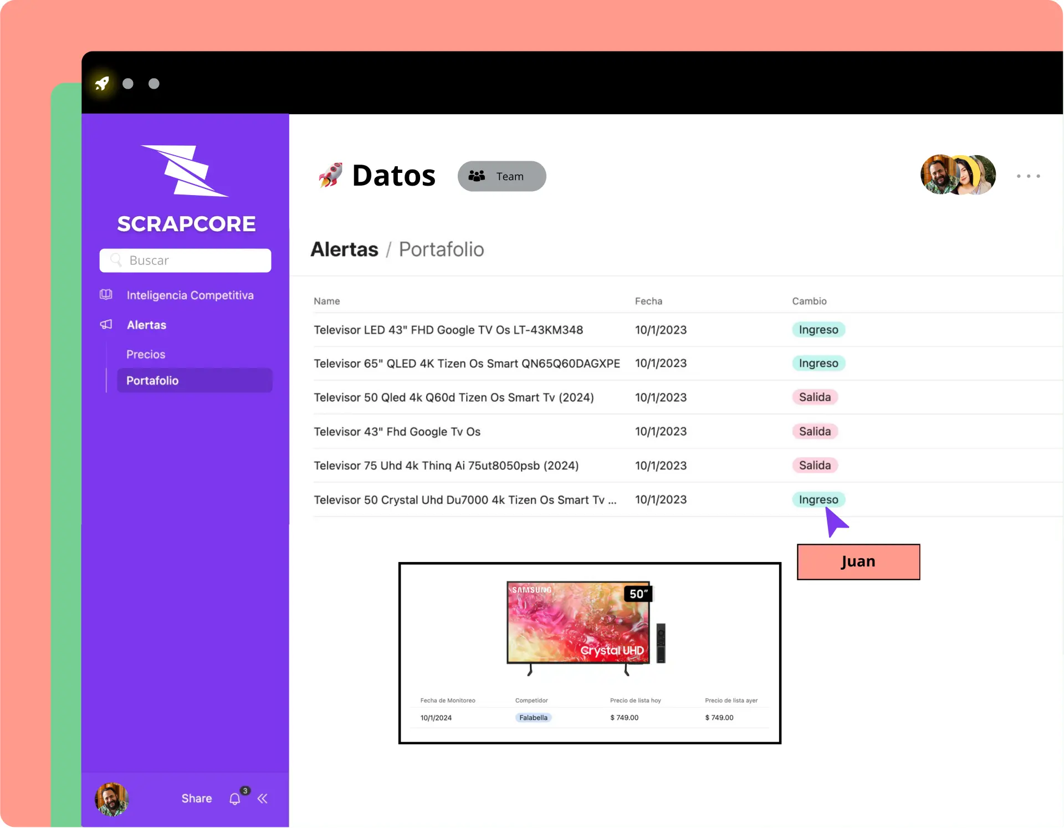Click the user avatar at sidebar bottom

(112, 799)
